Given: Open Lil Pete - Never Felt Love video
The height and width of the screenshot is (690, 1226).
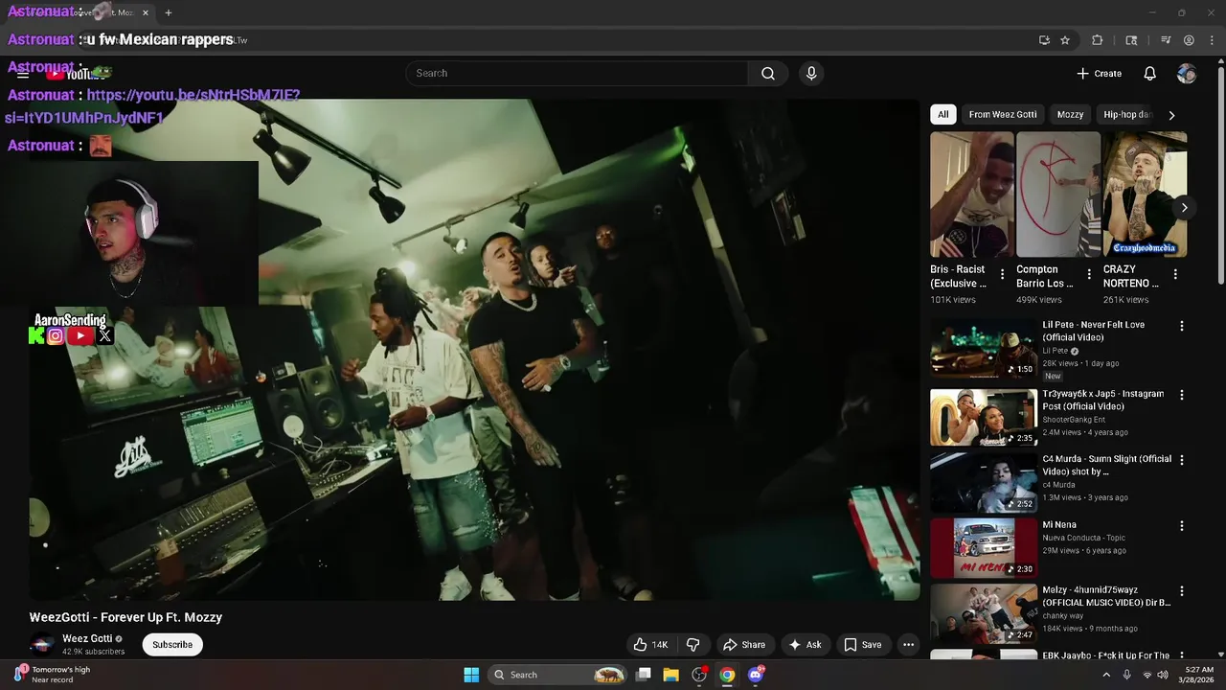Looking at the screenshot, I should [1094, 331].
